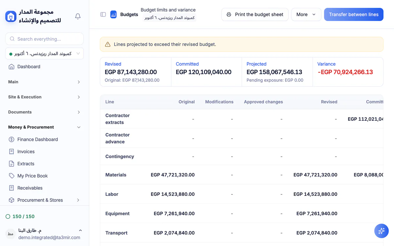Open the More dropdown menu
Viewport: 394px width, 246px height.
[x=306, y=14]
